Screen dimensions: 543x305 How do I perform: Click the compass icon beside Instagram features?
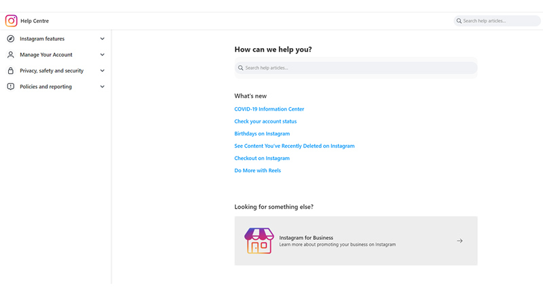coord(11,39)
